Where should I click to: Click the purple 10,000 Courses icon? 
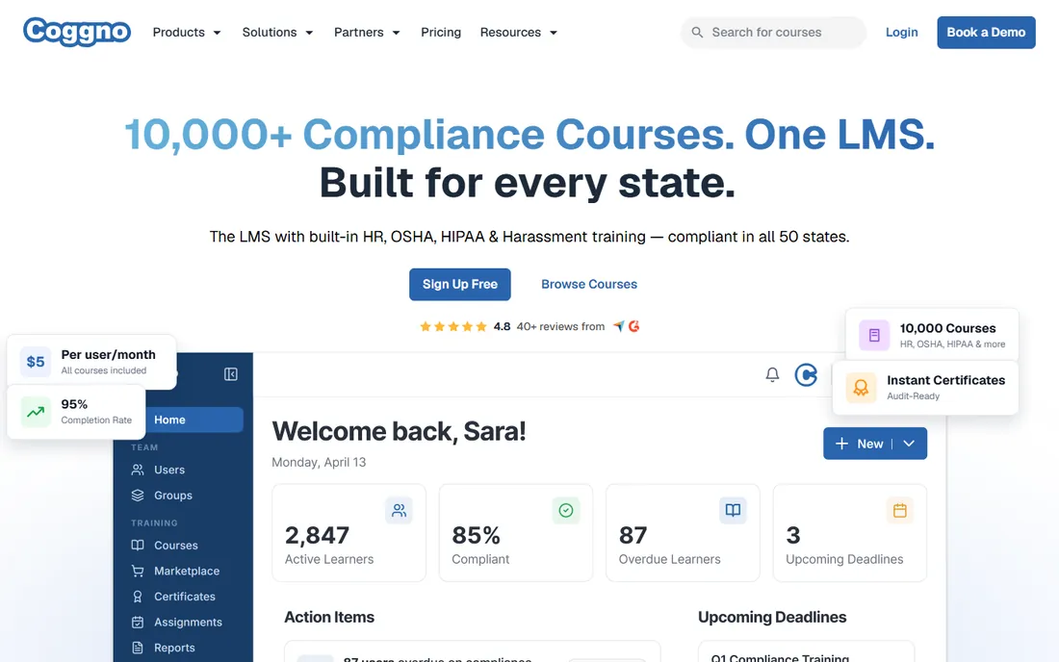point(874,336)
